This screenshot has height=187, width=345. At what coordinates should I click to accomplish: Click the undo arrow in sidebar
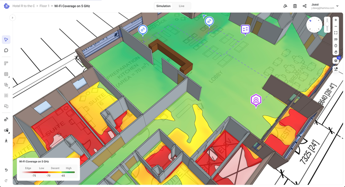tap(6, 170)
